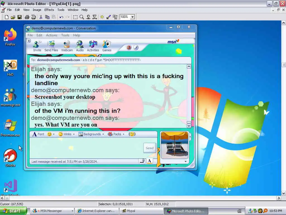Viewport: 286px width, 215px height.
Task: Click the orange magnifier tray icon
Action: click(x=265, y=211)
